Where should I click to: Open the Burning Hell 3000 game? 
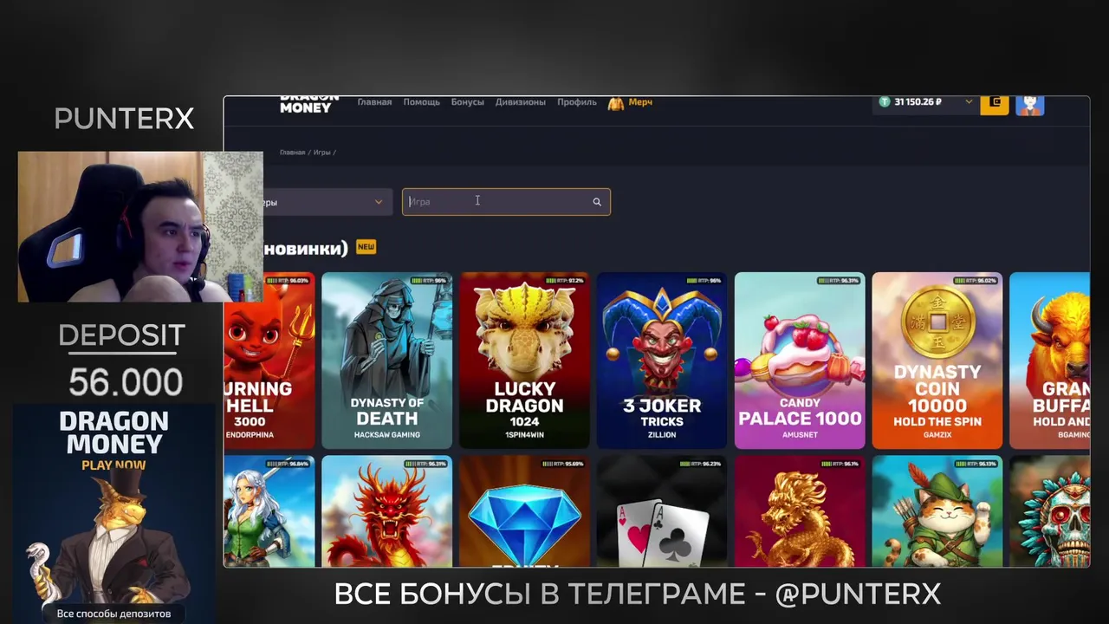269,361
